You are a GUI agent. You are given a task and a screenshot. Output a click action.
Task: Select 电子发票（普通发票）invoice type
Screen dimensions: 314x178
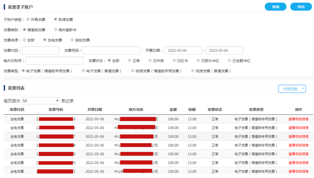83,71
